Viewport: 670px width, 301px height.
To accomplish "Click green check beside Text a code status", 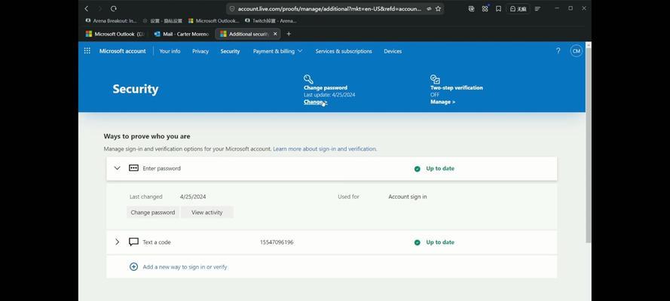I will pyautogui.click(x=417, y=242).
